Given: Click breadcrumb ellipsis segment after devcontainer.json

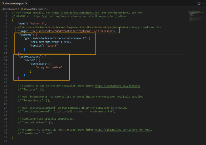Looking at the screenshot, I should click(x=47, y=9).
